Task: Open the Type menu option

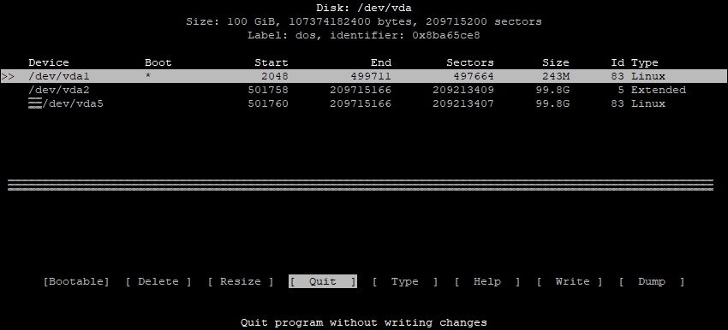Action: pyautogui.click(x=404, y=281)
